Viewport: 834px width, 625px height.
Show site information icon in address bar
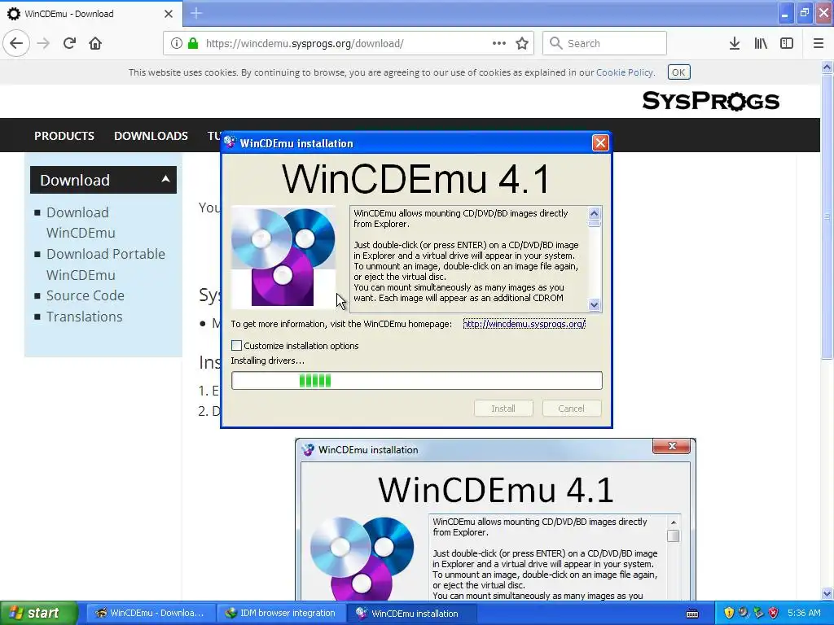click(177, 44)
